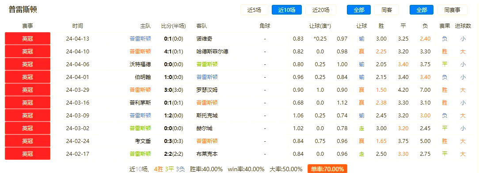Screen dimensions: 479x173
Task: Click odds 1.06 in 斯托克城 row
Action: click(x=298, y=116)
